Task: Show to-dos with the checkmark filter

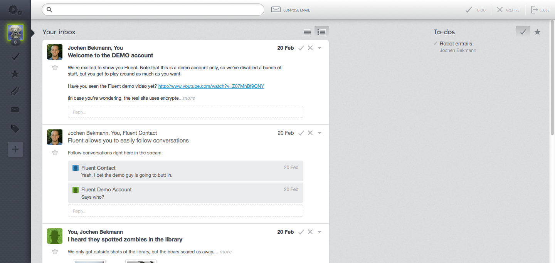Action: (523, 32)
